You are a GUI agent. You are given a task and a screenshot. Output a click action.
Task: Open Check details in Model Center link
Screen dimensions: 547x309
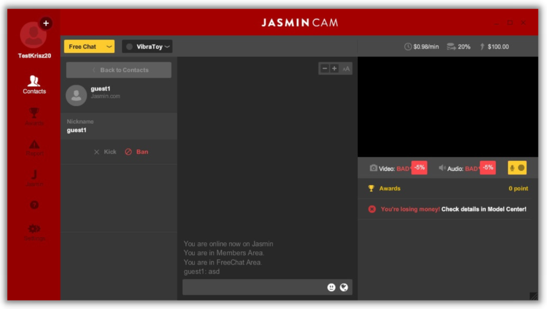[x=484, y=209]
